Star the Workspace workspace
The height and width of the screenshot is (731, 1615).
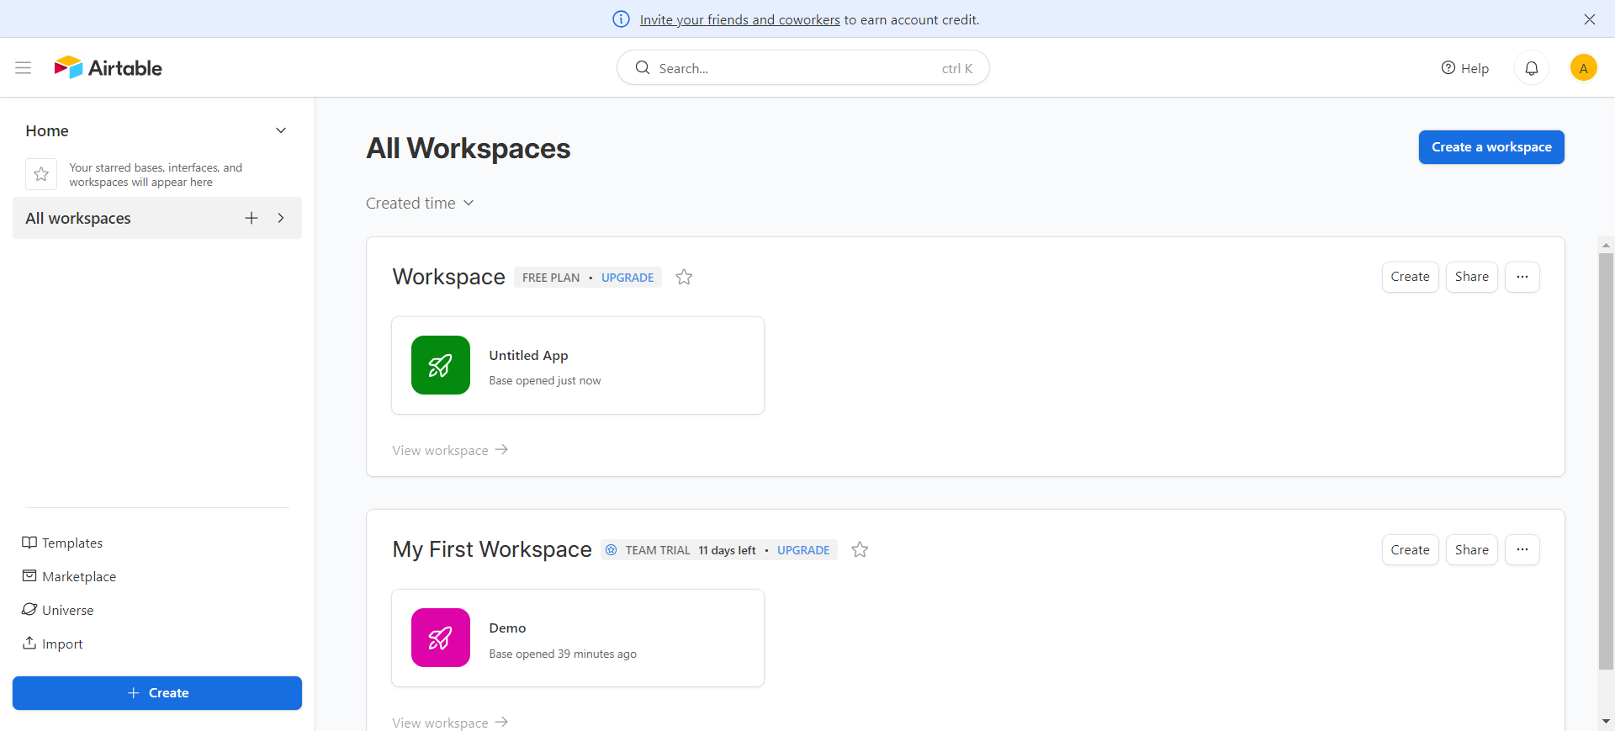coord(684,277)
